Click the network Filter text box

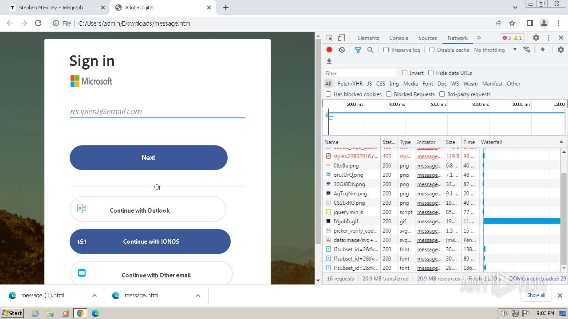coord(360,73)
